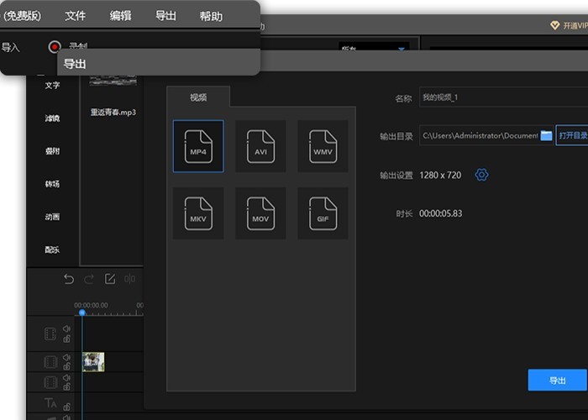Switch to the 视频 tab
The width and height of the screenshot is (588, 420).
click(198, 97)
